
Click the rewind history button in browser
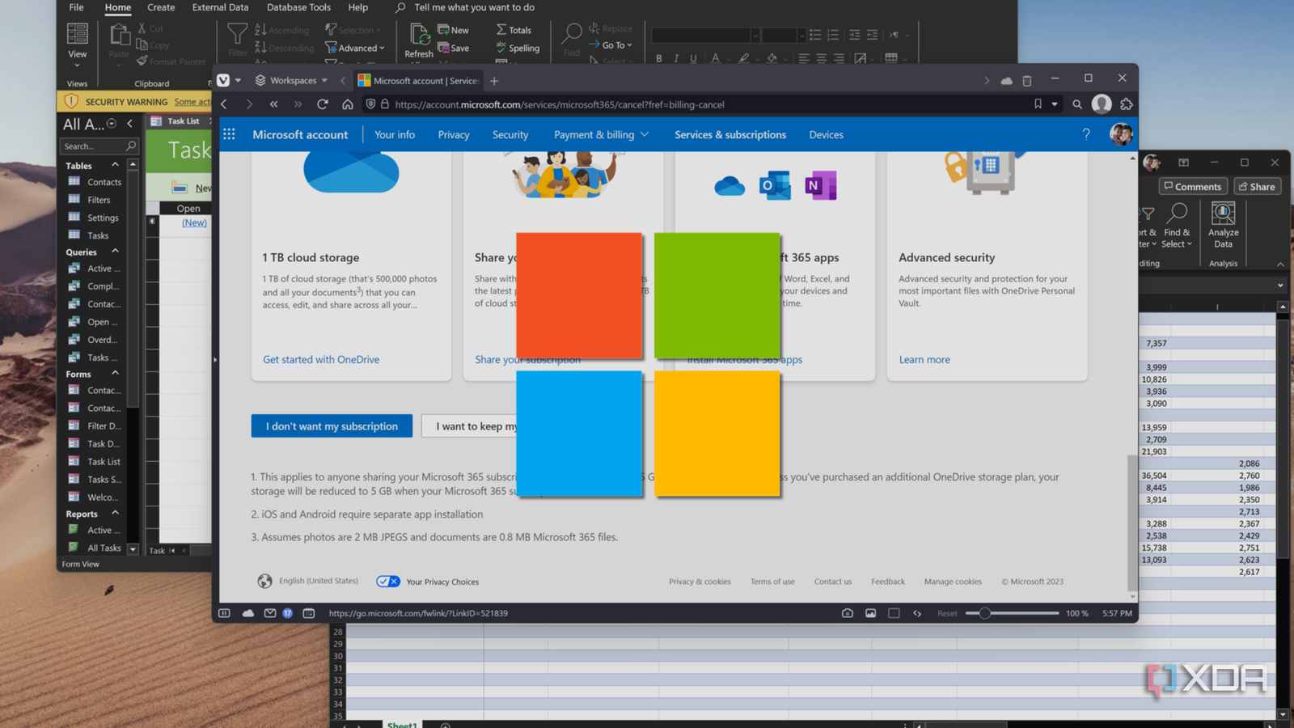[273, 104]
